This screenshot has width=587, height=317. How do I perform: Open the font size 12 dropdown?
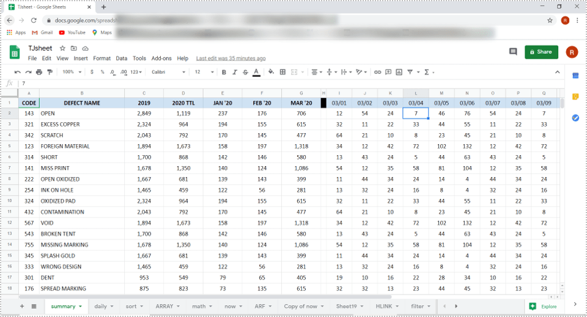click(x=201, y=72)
